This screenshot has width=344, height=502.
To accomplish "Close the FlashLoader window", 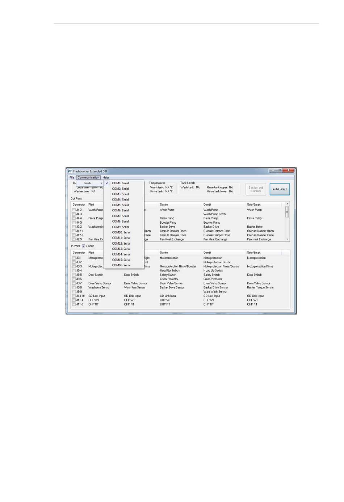I will coord(288,170).
